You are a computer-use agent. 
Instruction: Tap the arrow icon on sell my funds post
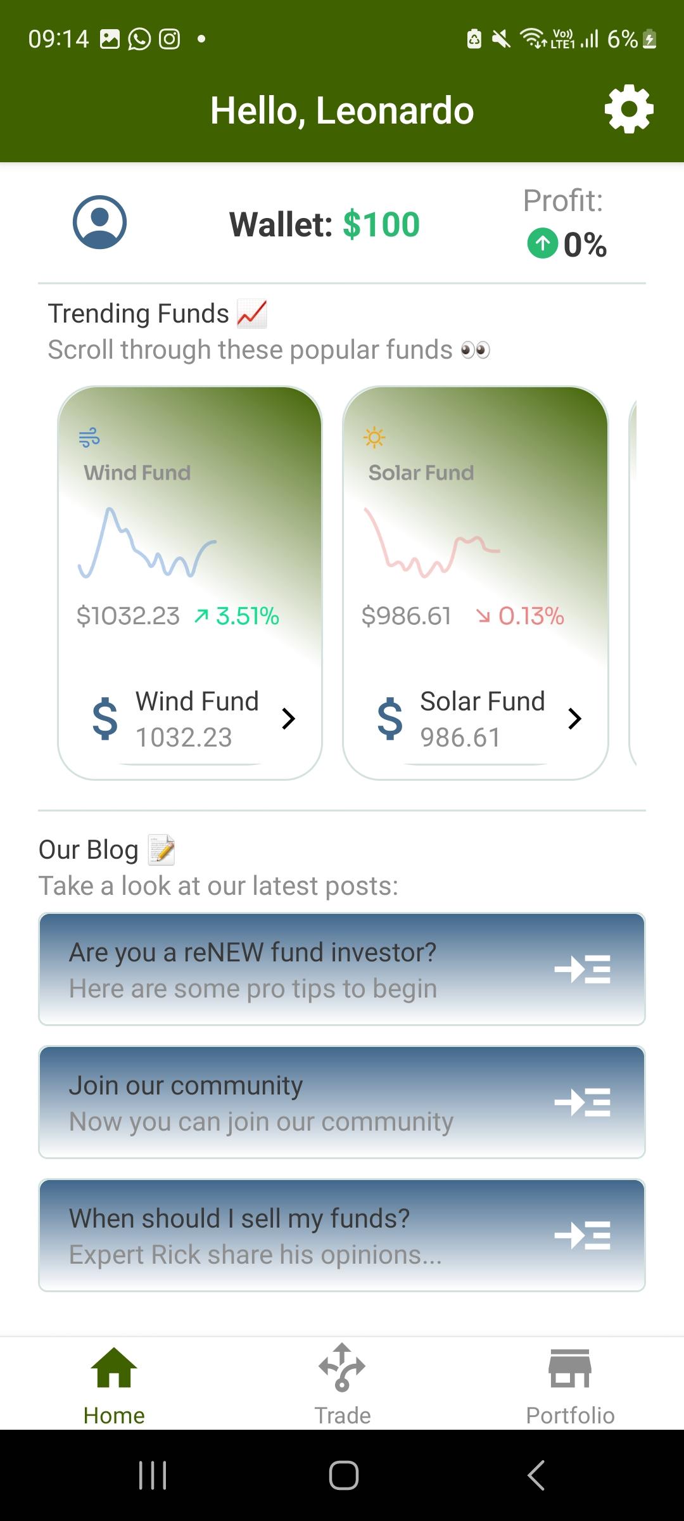tap(583, 1235)
